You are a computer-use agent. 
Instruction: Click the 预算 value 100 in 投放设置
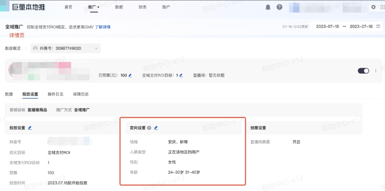point(51,173)
